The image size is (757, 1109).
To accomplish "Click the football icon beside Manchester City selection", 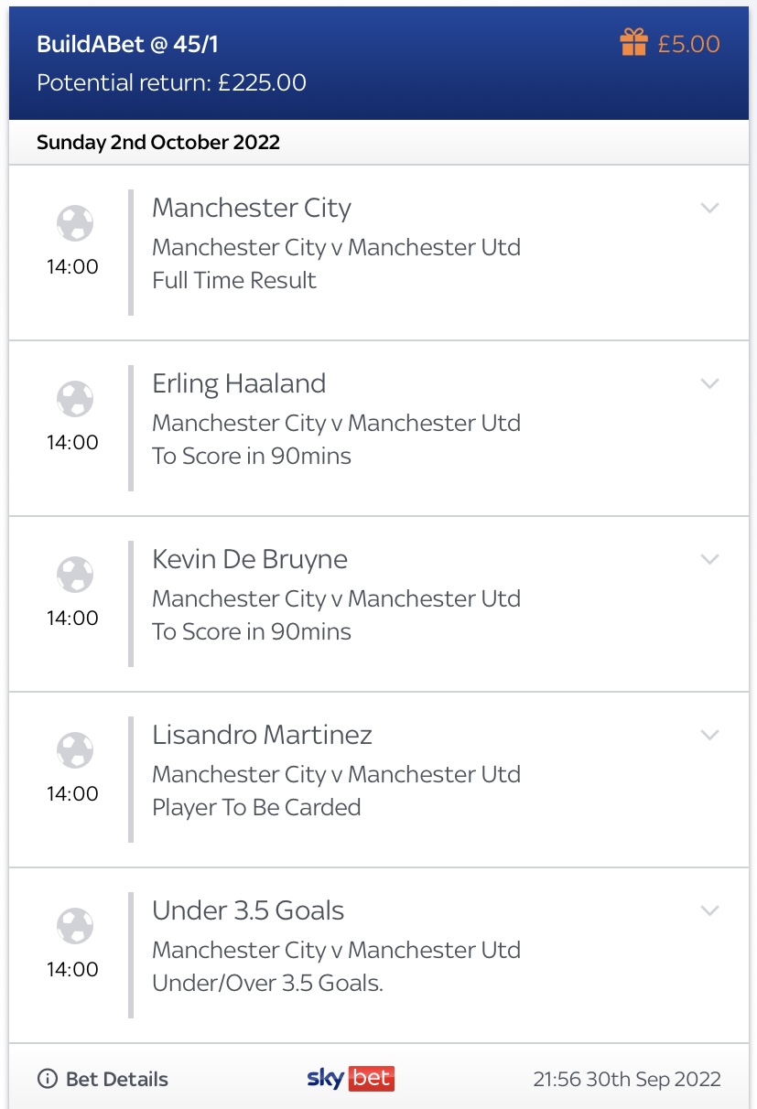I will tap(73, 222).
